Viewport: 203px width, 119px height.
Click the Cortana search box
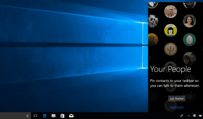pyautogui.click(x=16, y=116)
